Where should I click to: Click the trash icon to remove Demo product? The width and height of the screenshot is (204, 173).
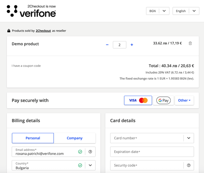(190, 43)
